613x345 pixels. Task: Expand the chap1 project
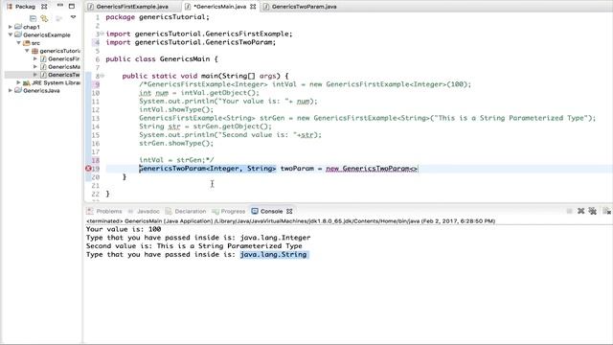click(x=11, y=27)
